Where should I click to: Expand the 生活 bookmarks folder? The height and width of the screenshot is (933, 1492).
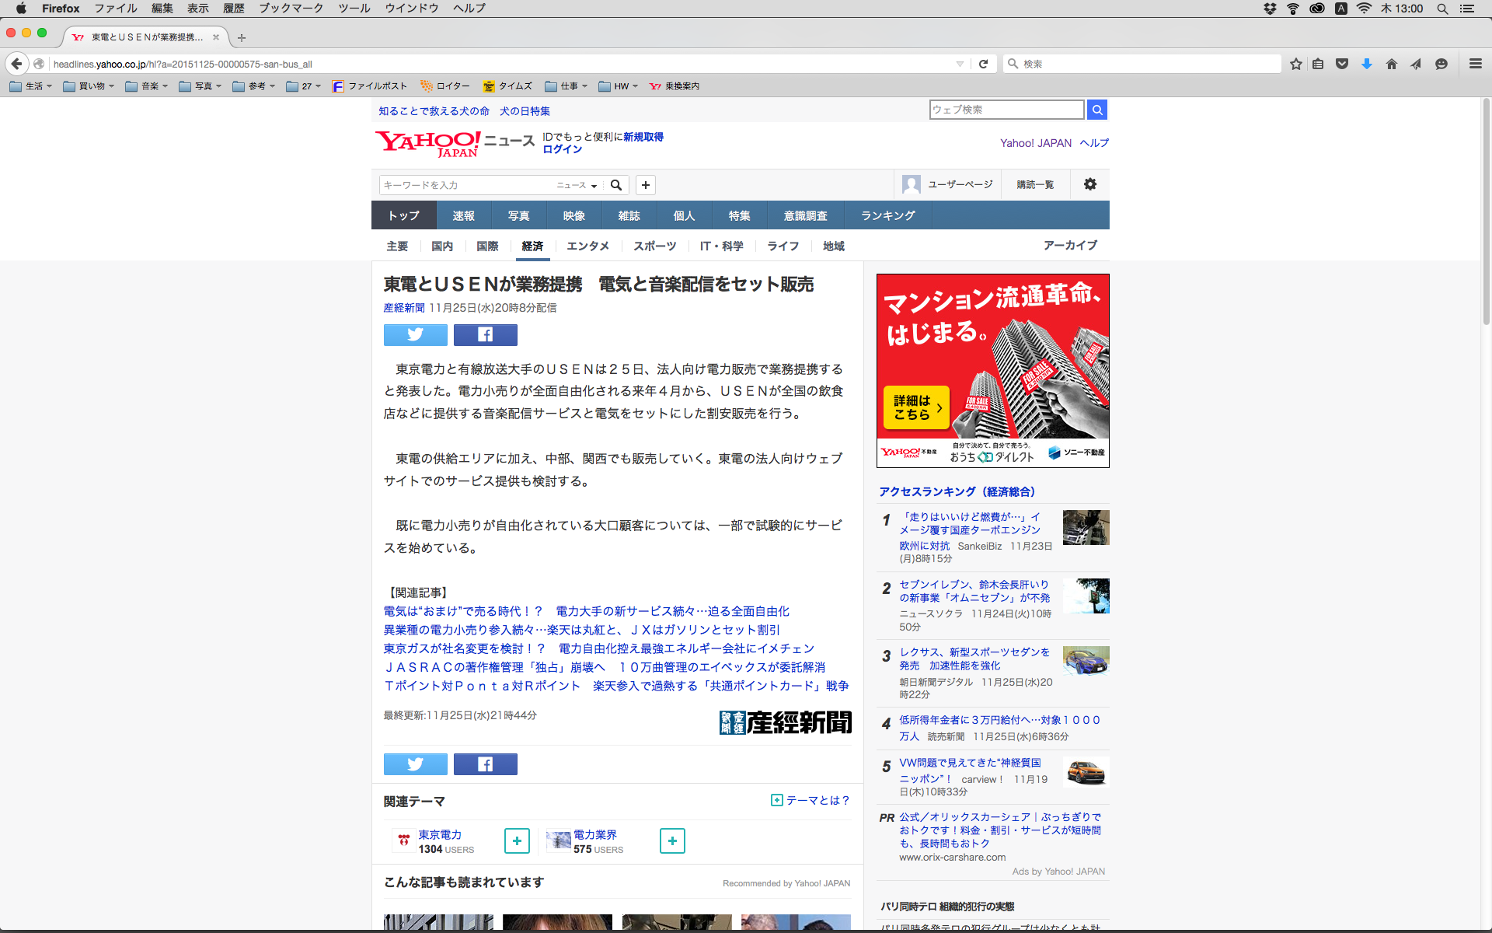click(x=32, y=86)
